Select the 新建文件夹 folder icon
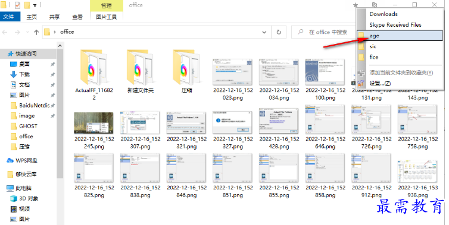Screen dimensions: 449x225 (x=140, y=68)
